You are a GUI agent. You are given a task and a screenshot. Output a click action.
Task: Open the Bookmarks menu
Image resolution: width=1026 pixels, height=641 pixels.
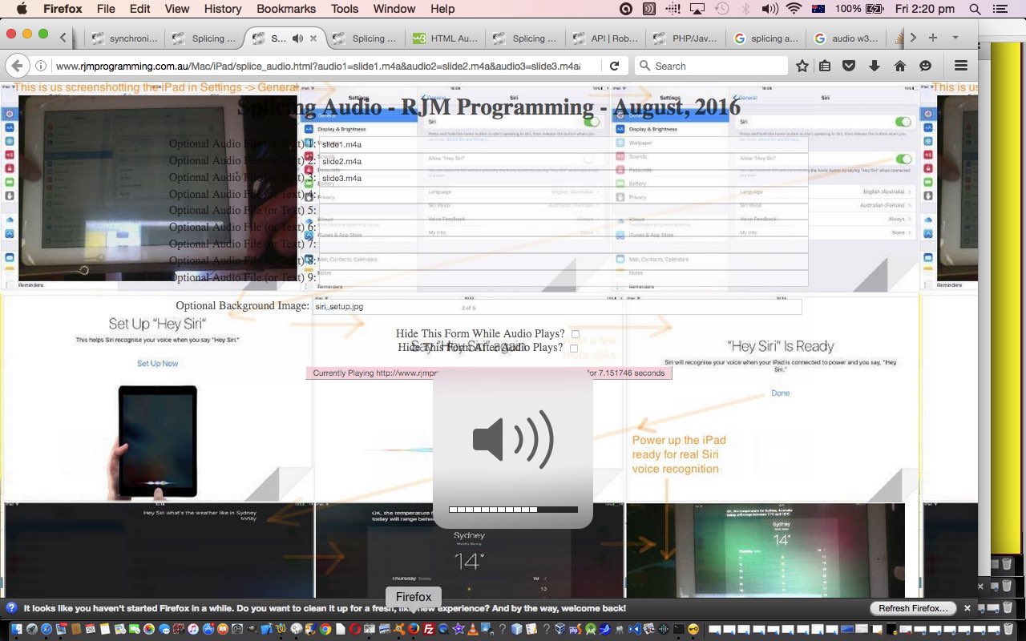[285, 9]
